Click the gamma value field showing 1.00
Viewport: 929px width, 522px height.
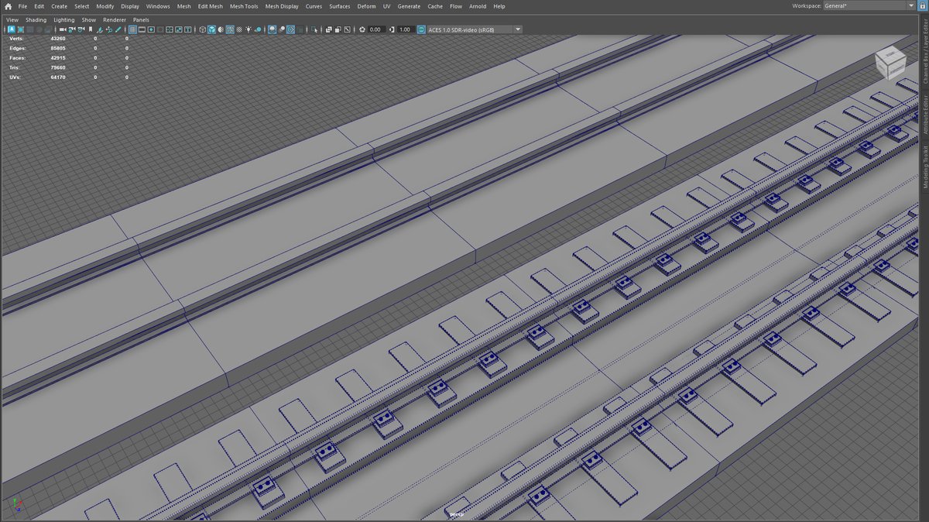(x=405, y=29)
